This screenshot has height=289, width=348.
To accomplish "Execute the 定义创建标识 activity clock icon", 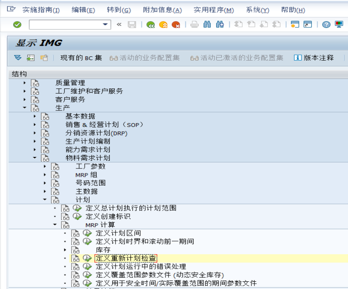I will 77,217.
